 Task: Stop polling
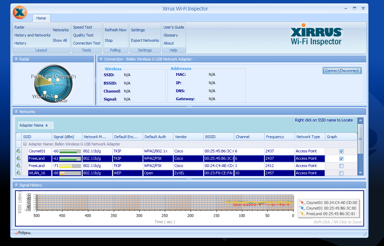click(109, 40)
